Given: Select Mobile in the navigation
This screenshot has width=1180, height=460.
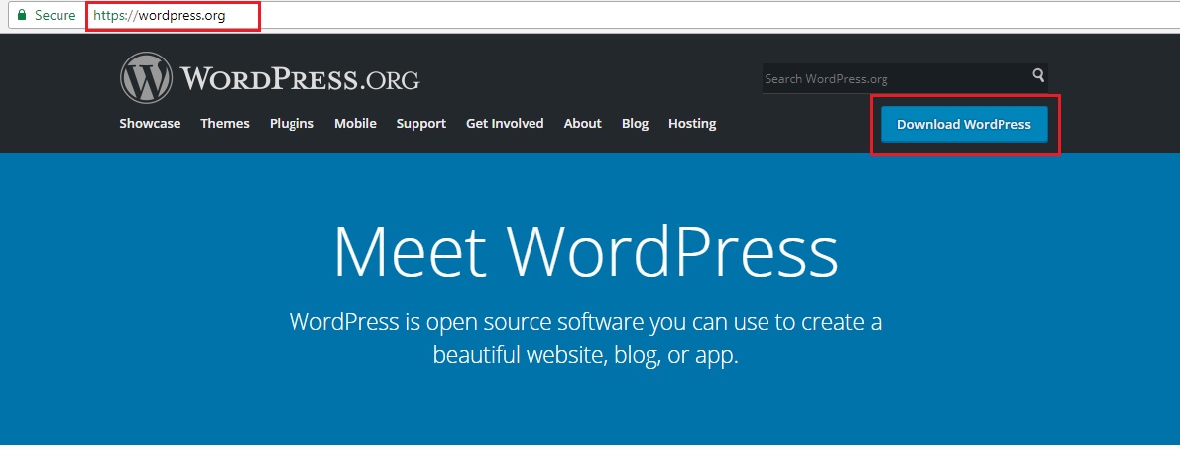Looking at the screenshot, I should [x=355, y=124].
